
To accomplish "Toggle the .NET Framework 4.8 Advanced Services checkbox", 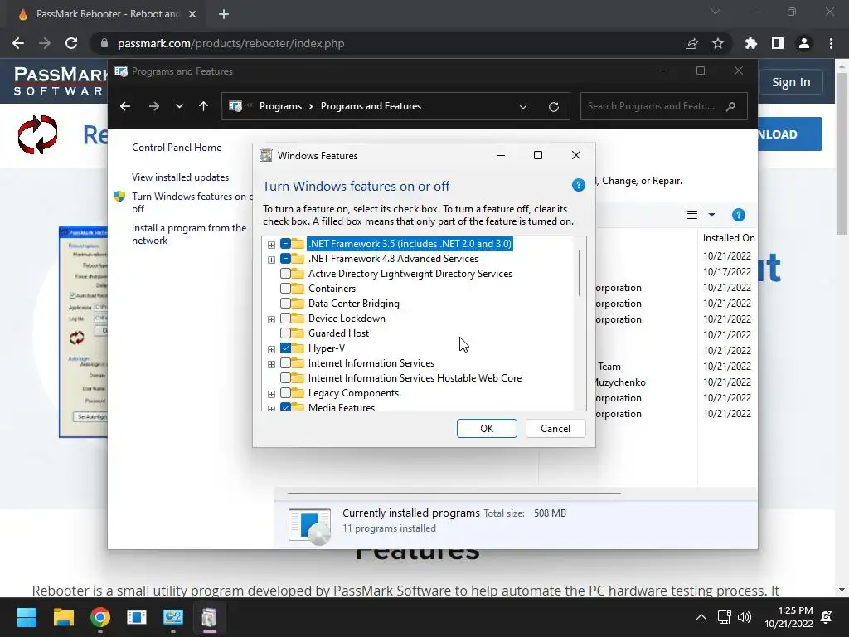I will pos(285,259).
